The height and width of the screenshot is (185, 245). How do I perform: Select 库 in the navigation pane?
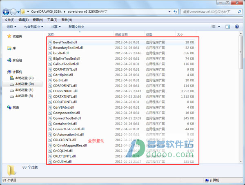(11, 48)
